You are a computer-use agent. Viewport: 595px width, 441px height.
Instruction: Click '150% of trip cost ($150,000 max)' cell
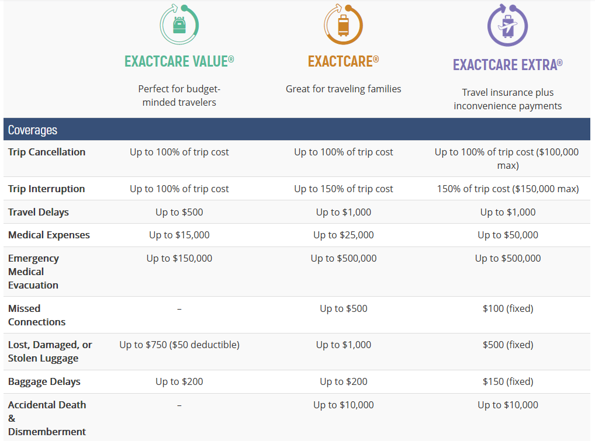click(508, 189)
